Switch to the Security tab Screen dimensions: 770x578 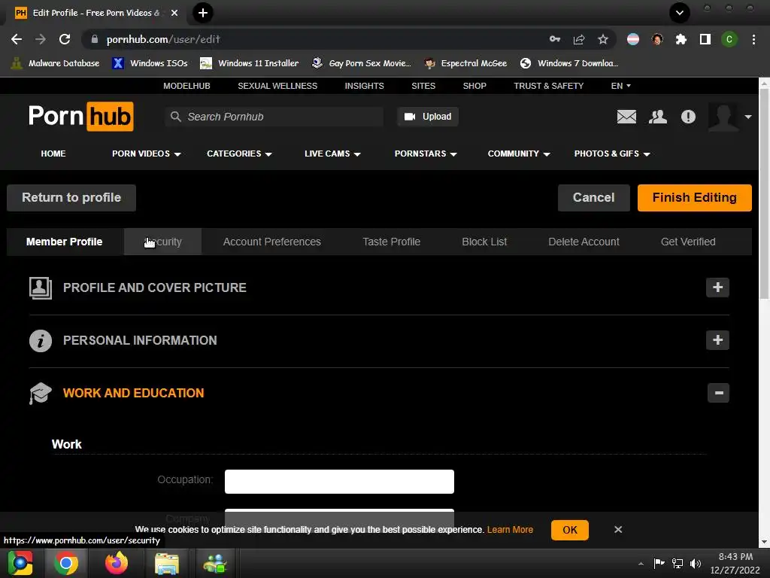[162, 242]
